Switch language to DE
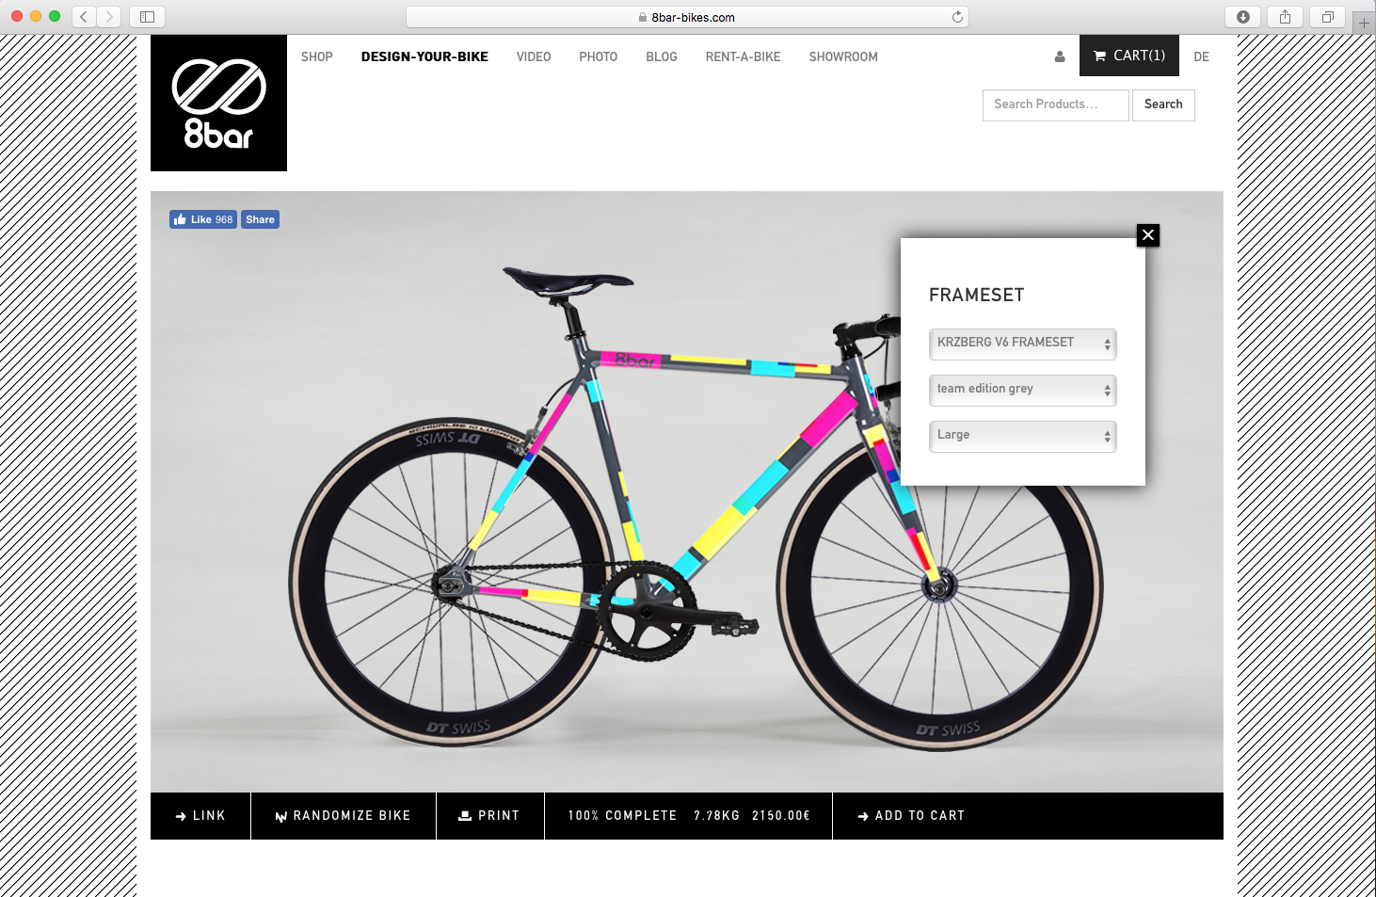Viewport: 1376px width, 897px height. pos(1202,56)
